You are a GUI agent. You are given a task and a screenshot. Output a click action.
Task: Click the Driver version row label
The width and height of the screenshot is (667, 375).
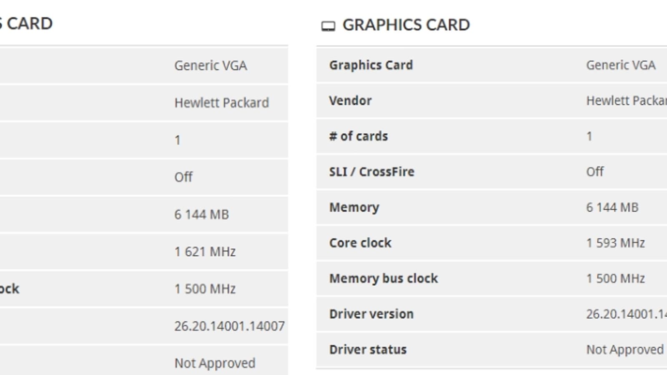click(x=371, y=314)
